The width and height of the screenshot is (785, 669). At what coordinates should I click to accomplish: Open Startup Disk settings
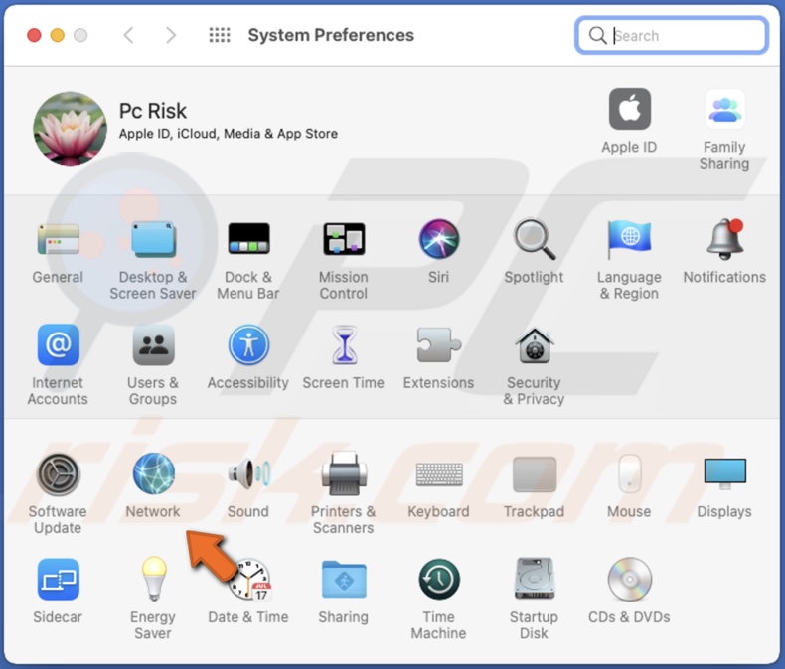click(535, 579)
